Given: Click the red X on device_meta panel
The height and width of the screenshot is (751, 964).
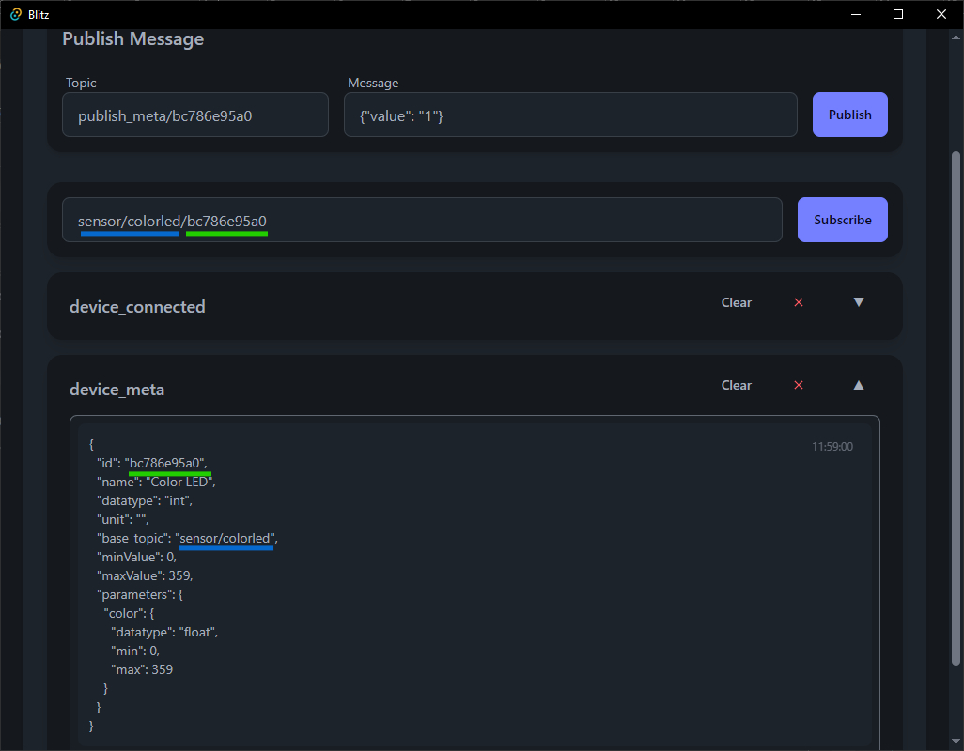Looking at the screenshot, I should [x=798, y=385].
